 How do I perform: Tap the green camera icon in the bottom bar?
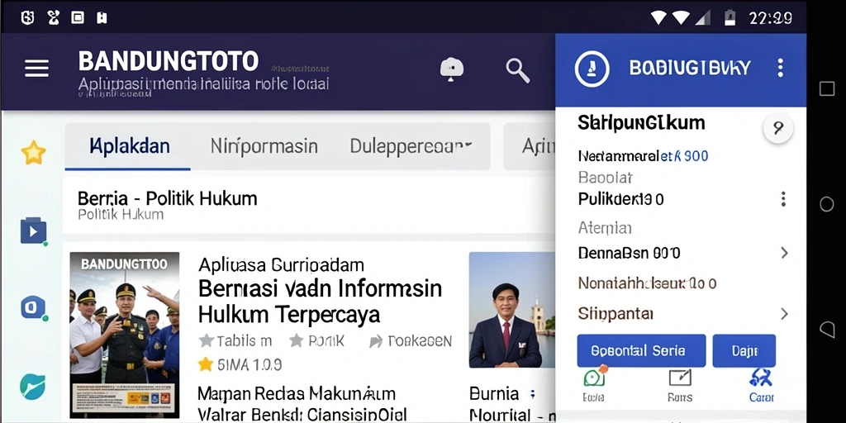pyautogui.click(x=594, y=378)
